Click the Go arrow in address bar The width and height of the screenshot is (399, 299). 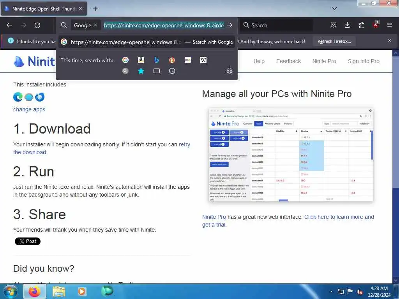click(x=230, y=25)
